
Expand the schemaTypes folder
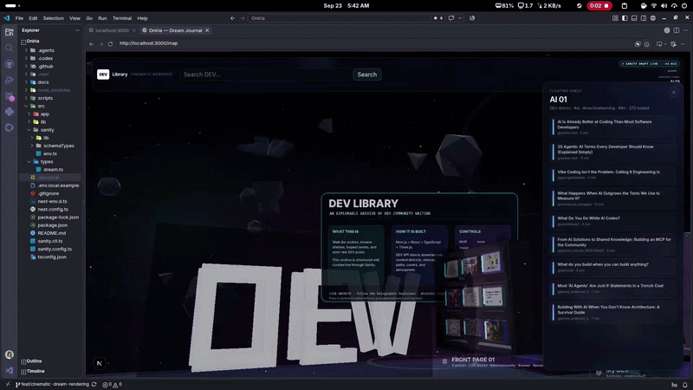click(x=50, y=146)
